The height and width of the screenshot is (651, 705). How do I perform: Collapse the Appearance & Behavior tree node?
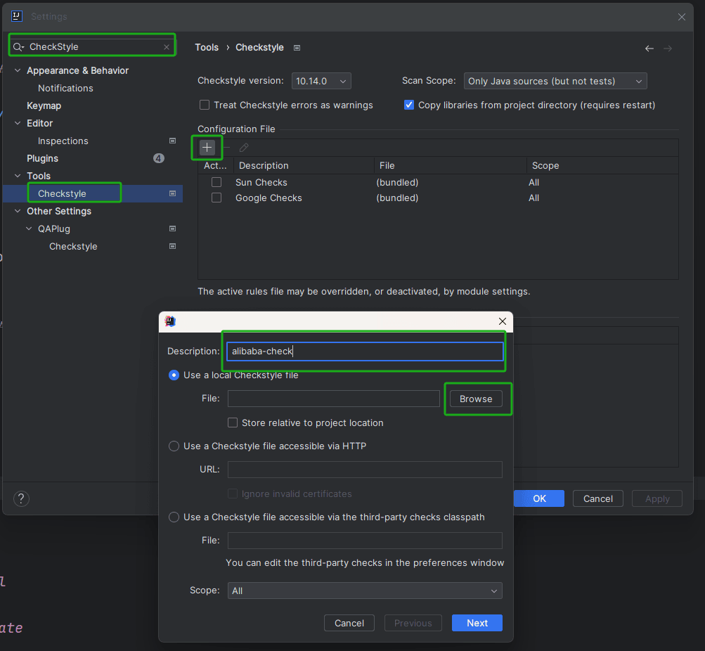point(18,70)
